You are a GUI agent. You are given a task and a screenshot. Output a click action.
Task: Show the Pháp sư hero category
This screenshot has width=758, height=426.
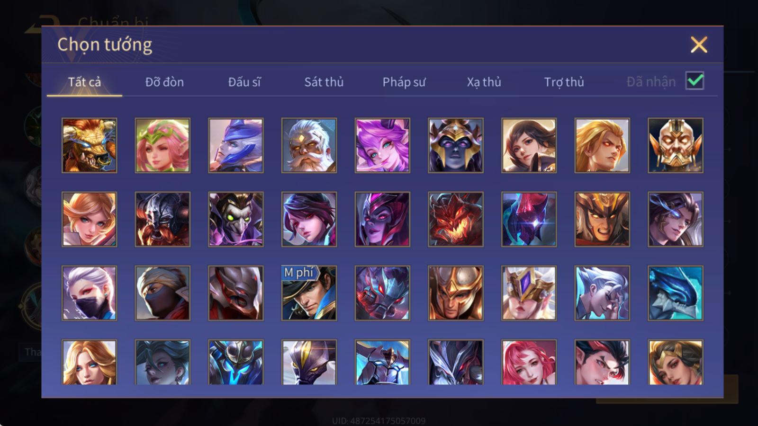point(404,82)
